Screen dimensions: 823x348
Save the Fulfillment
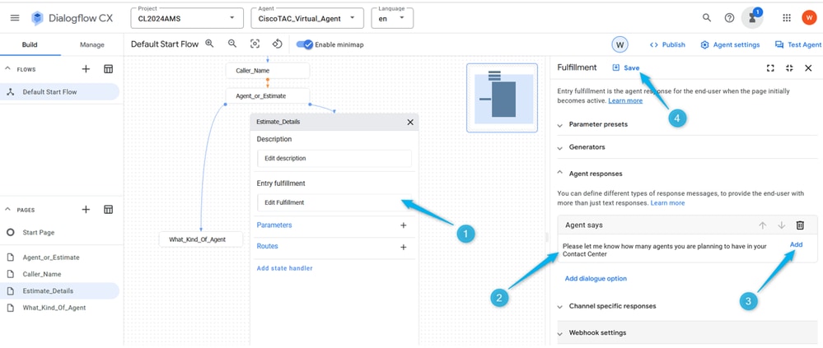pyautogui.click(x=626, y=67)
